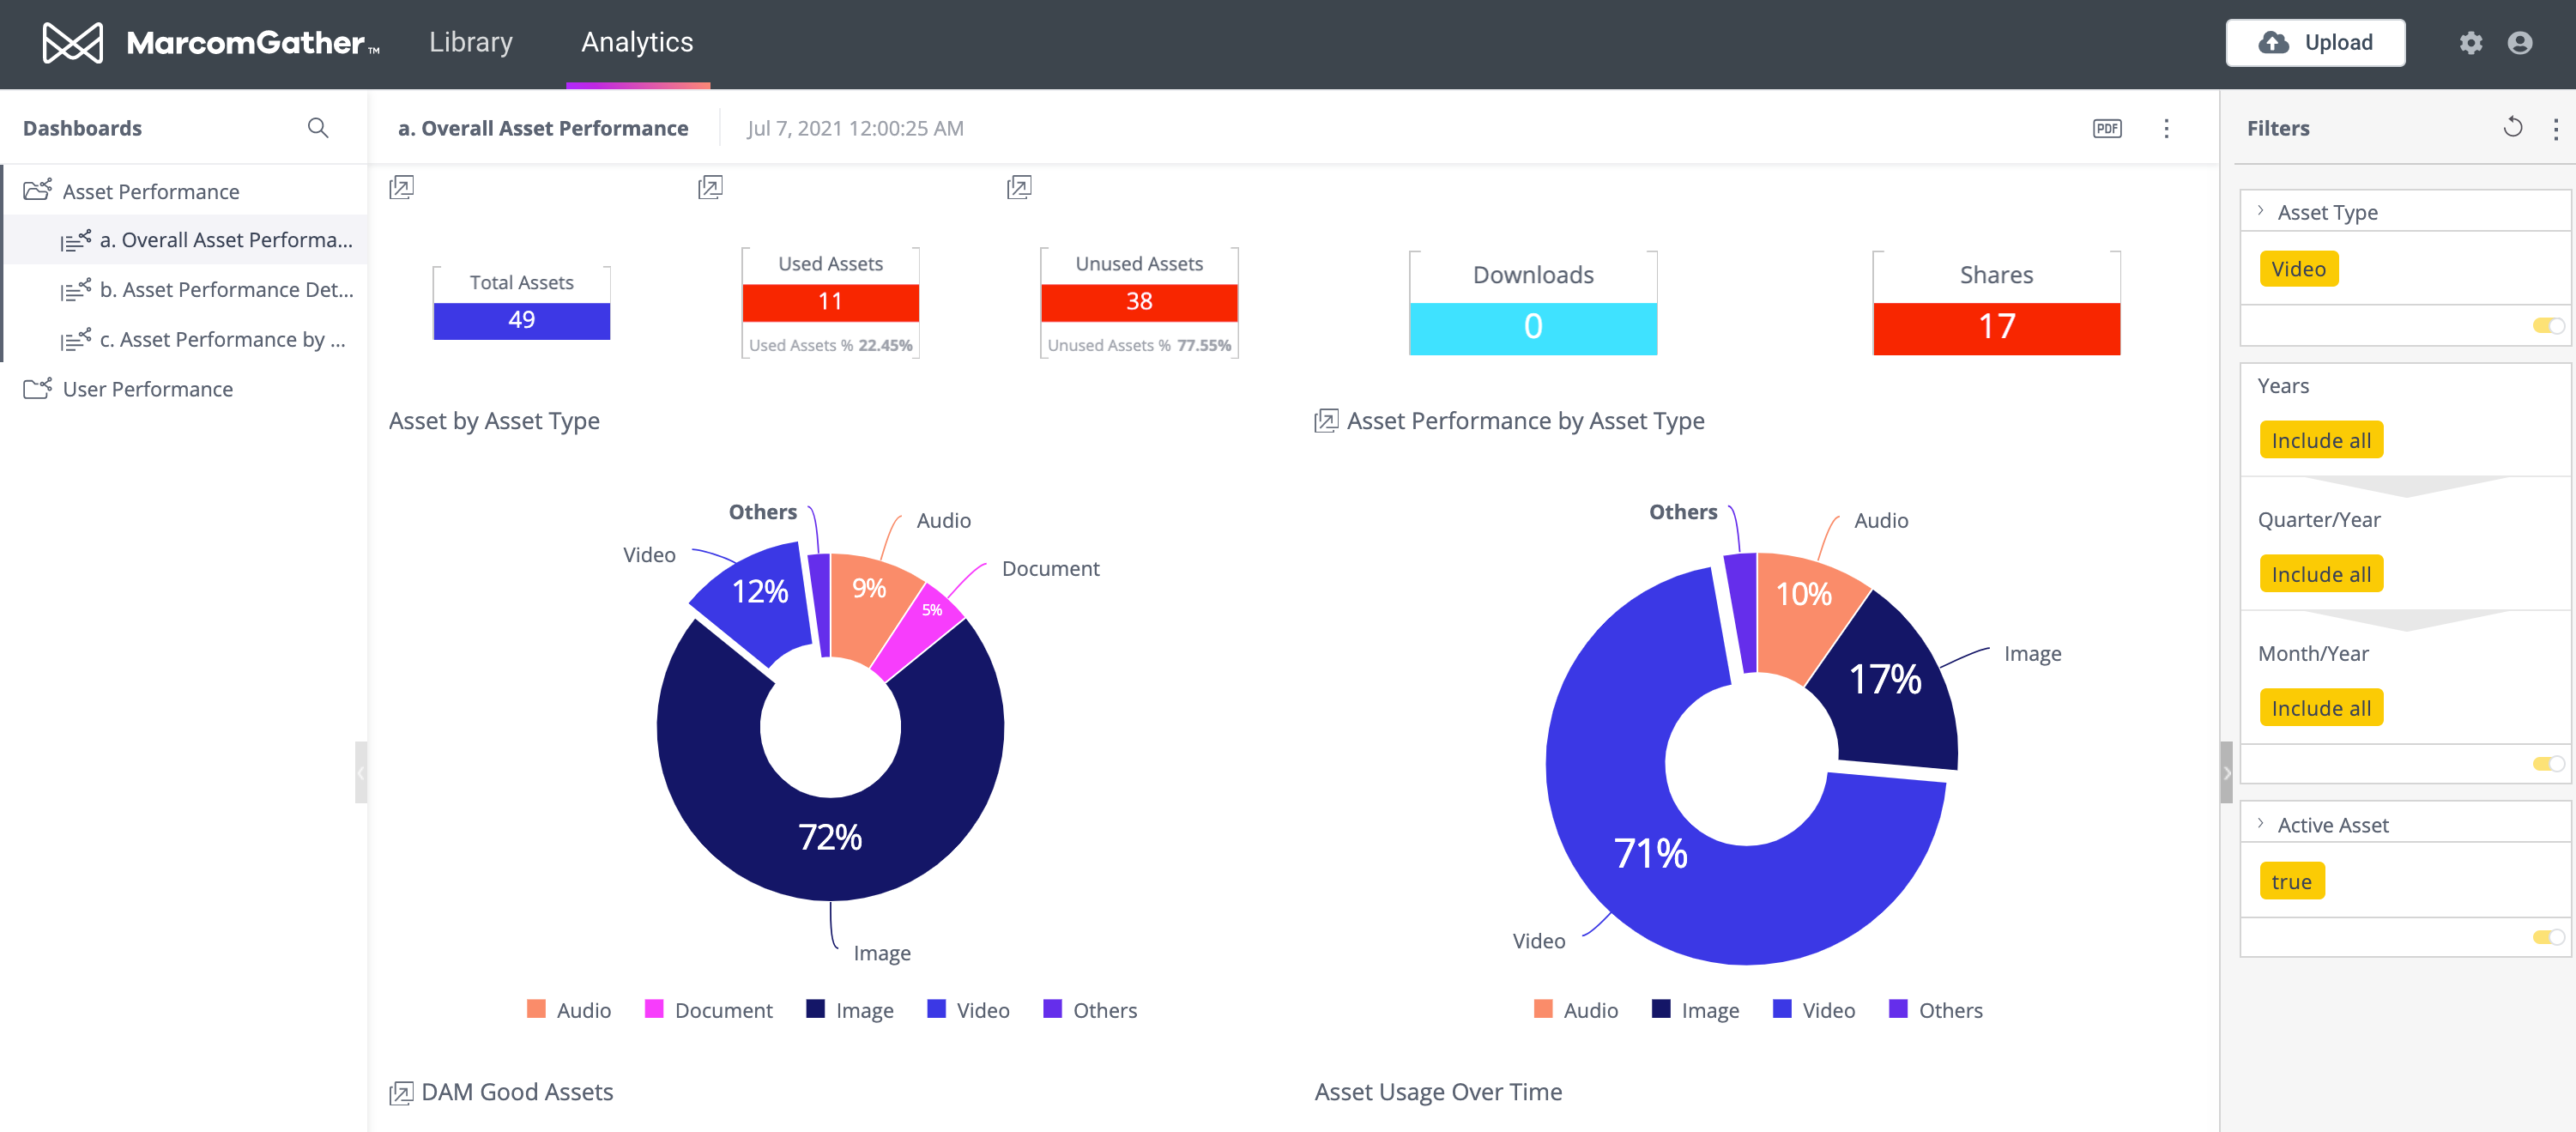The height and width of the screenshot is (1132, 2576).
Task: Open expand icon beside DAM Good Assets
Action: 401,1093
